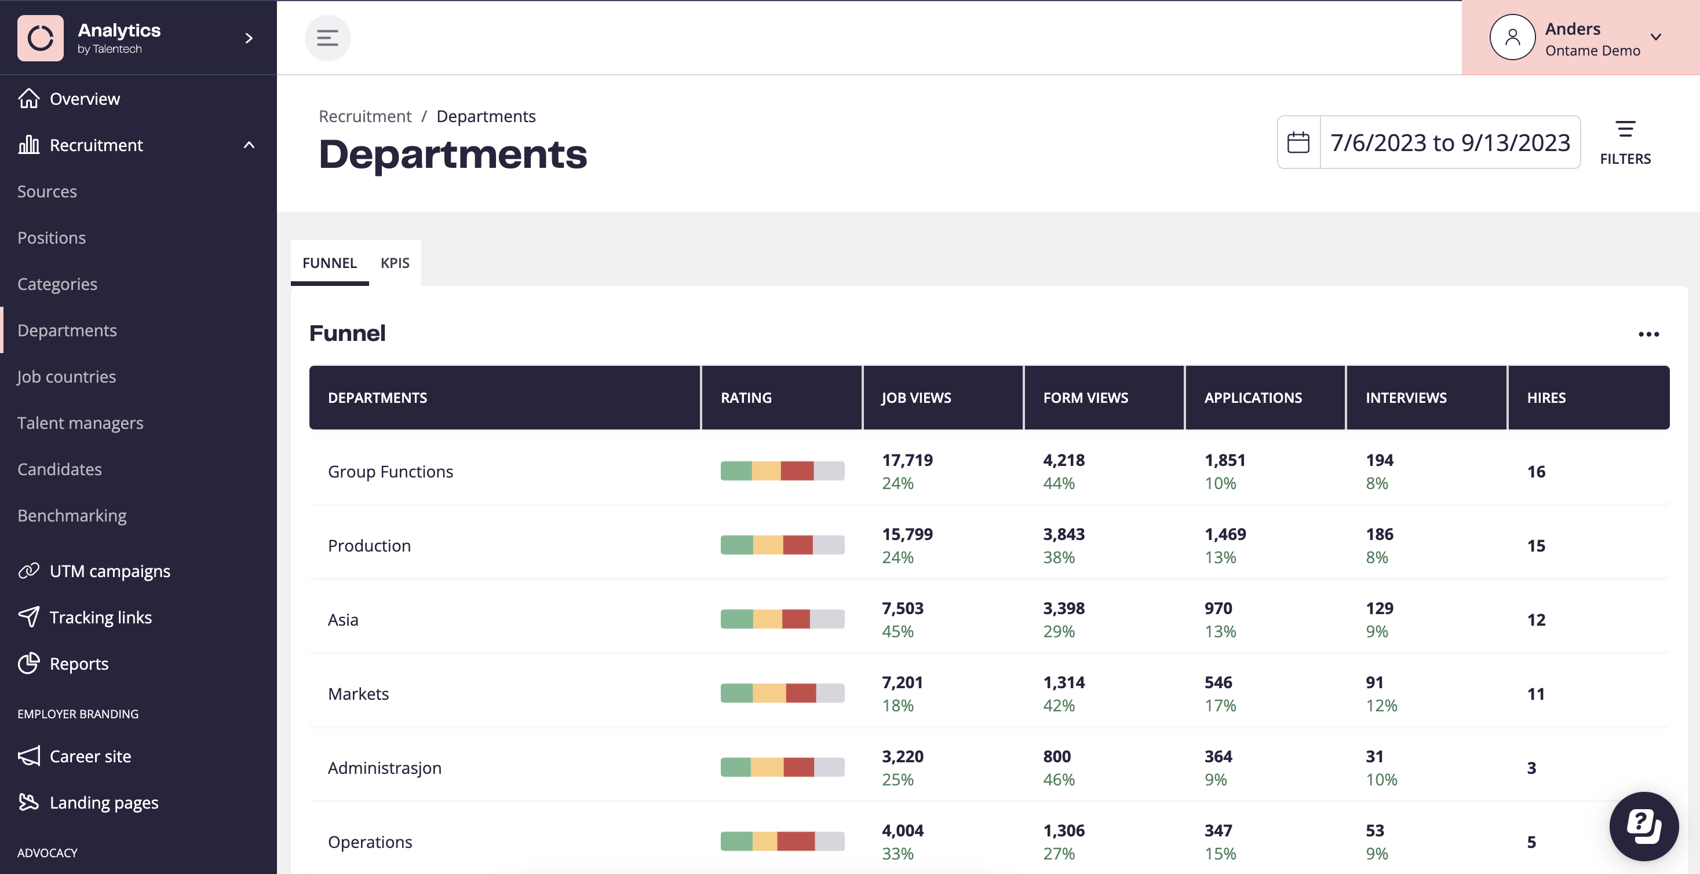Select the Administrasjon department name
Image resolution: width=1700 pixels, height=874 pixels.
[x=384, y=768]
